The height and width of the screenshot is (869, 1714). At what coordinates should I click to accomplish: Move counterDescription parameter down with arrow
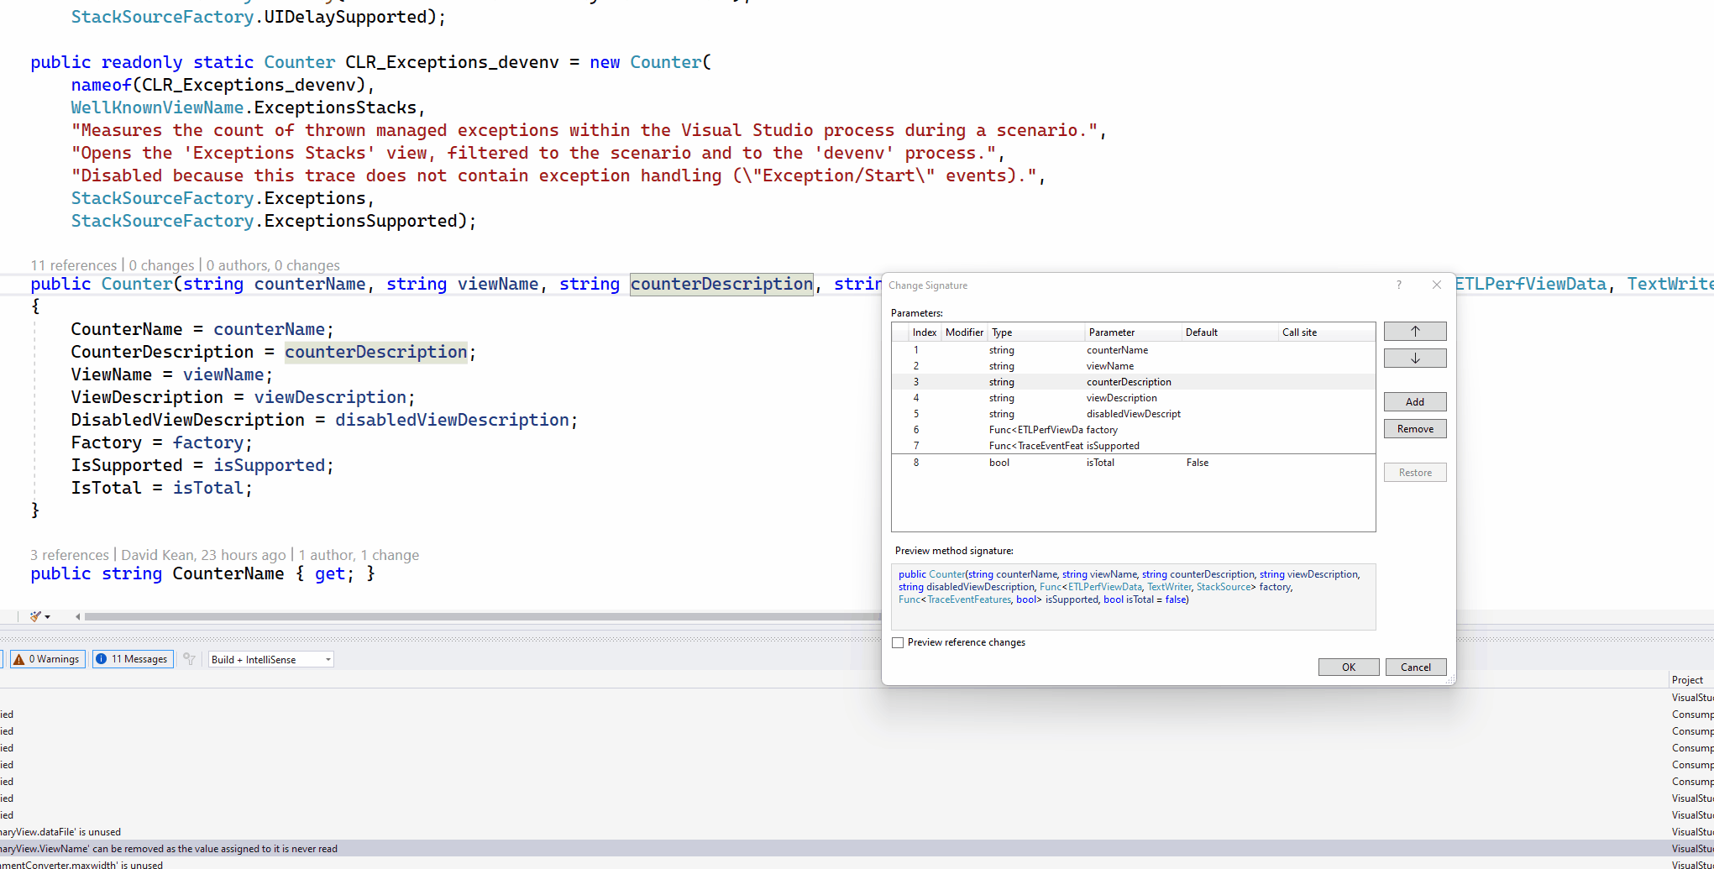click(x=1414, y=358)
